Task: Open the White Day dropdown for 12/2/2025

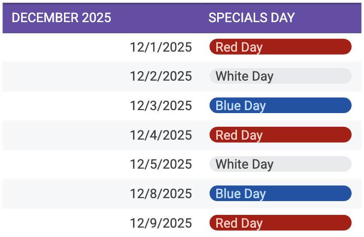Action: [280, 76]
